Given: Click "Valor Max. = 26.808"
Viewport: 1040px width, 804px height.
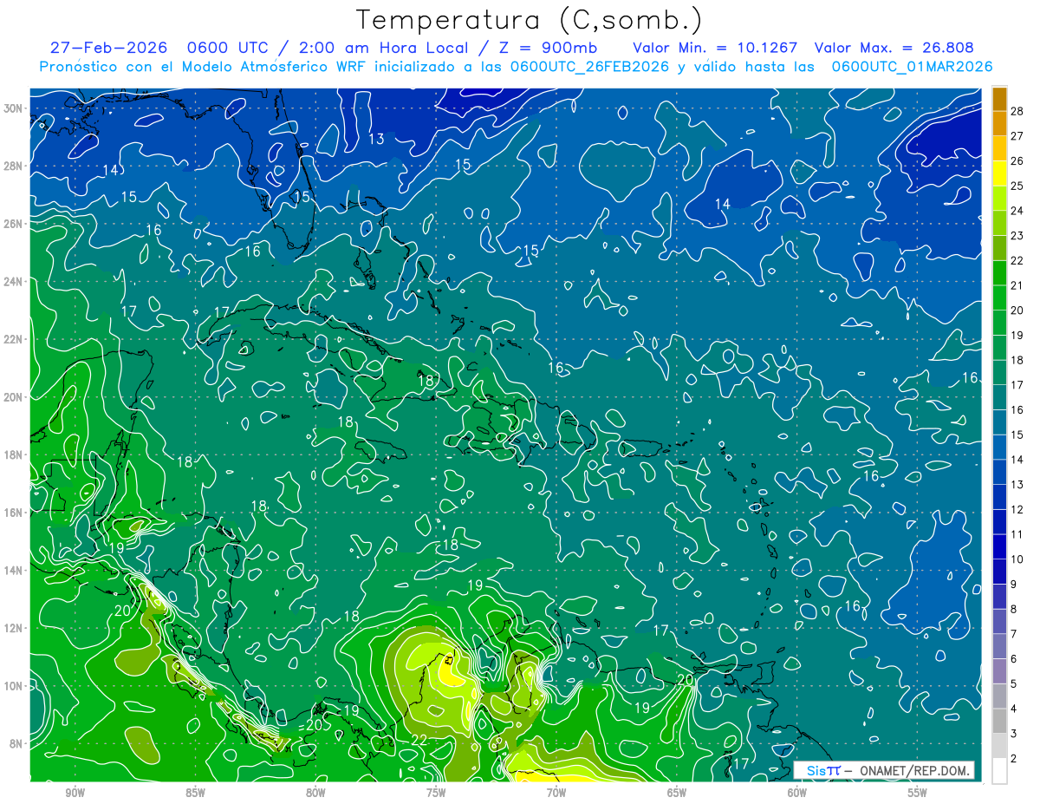Looking at the screenshot, I should (x=894, y=48).
